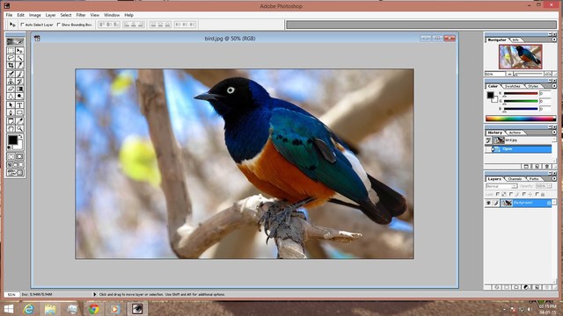Select the Rectangular Marquee tool
The image size is (563, 316).
tap(11, 50)
